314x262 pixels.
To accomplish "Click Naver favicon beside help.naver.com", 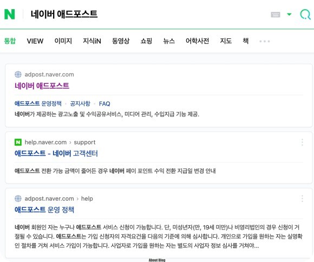I will tap(18, 142).
